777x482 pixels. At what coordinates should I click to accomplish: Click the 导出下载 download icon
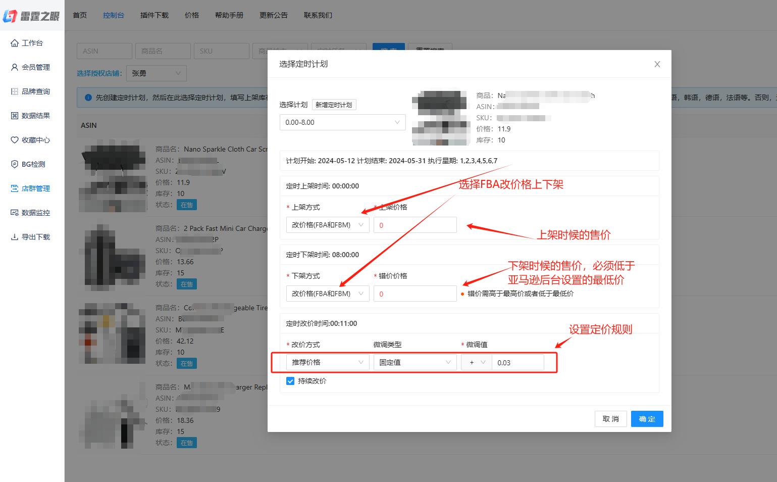(15, 237)
